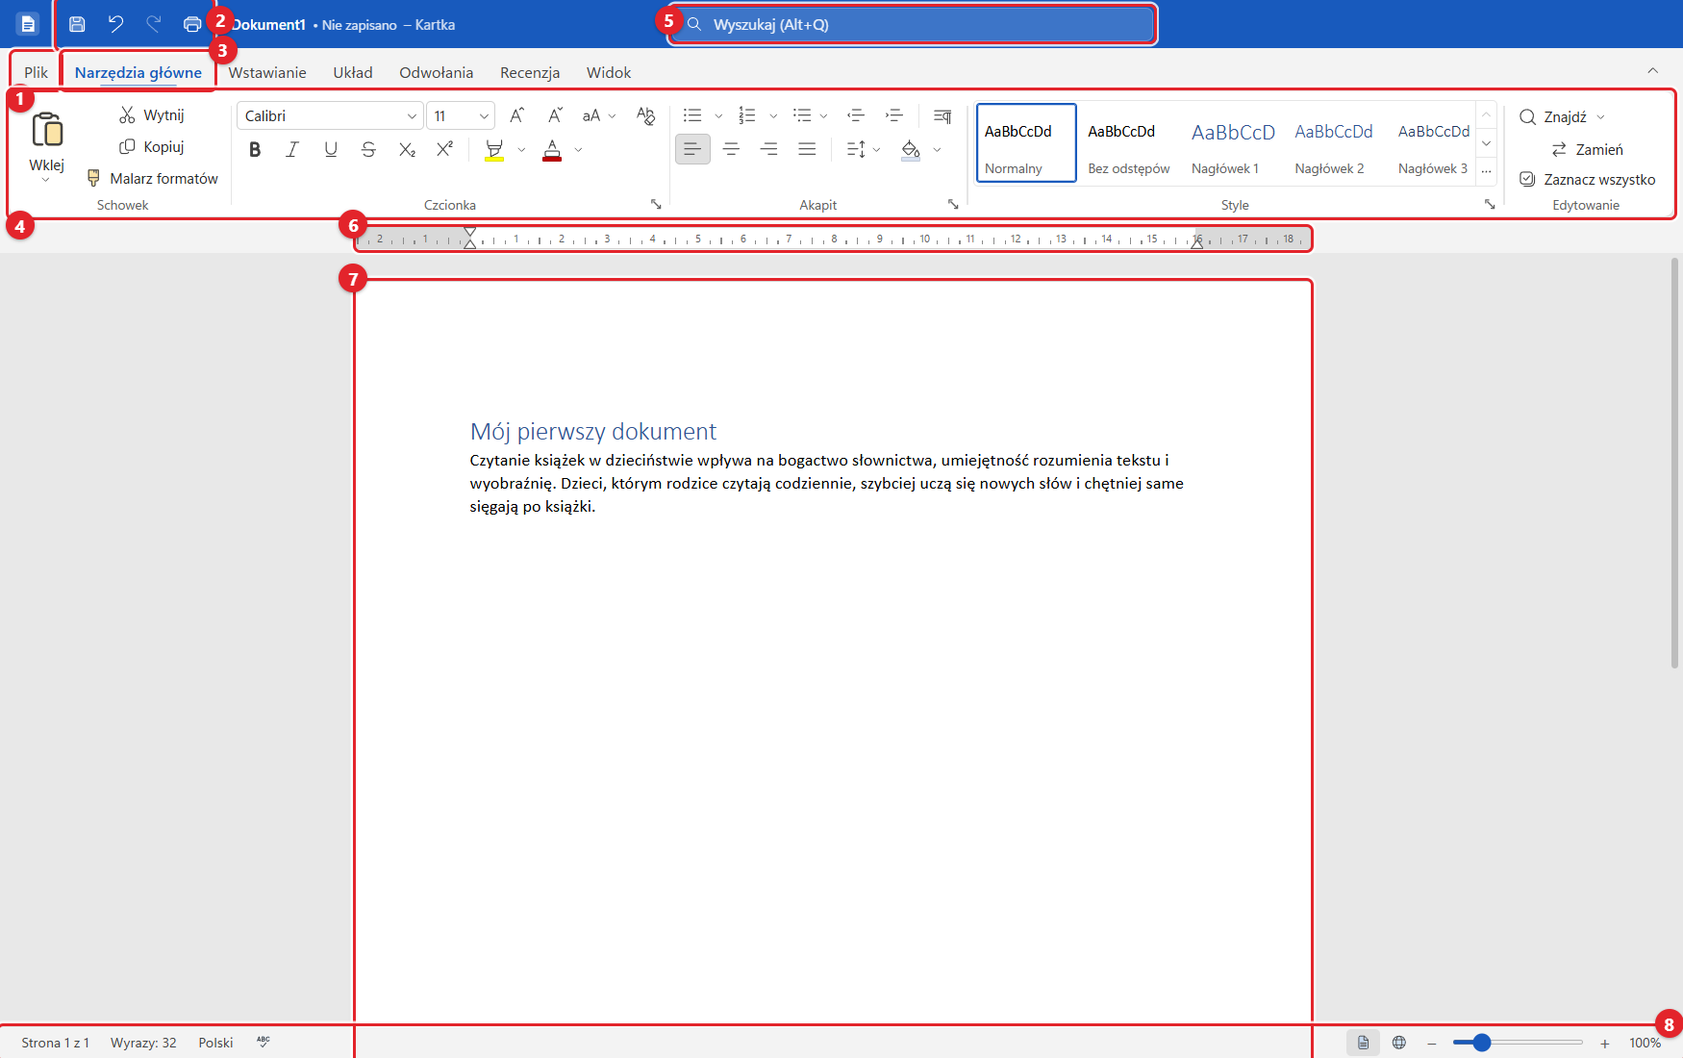Image resolution: width=1683 pixels, height=1058 pixels.
Task: Expand the highlight color dropdown arrow
Action: pos(521,150)
